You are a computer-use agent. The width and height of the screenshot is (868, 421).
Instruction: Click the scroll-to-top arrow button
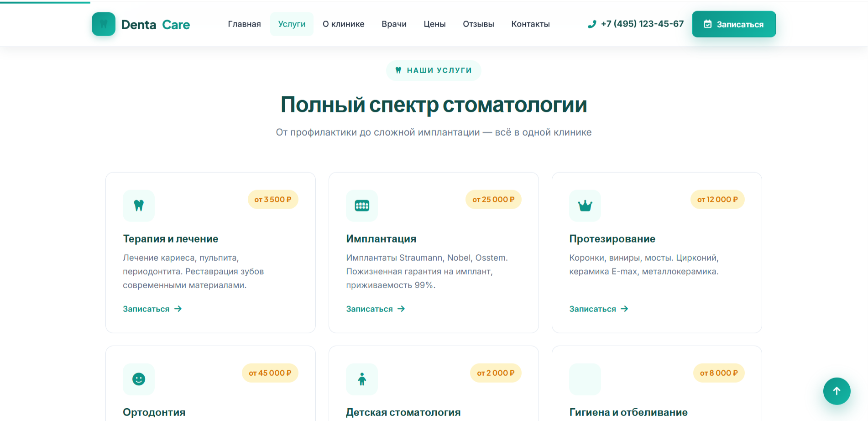coord(837,391)
